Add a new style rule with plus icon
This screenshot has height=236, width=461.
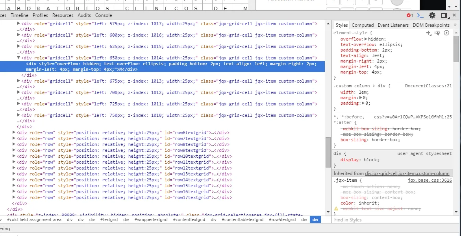click(429, 33)
